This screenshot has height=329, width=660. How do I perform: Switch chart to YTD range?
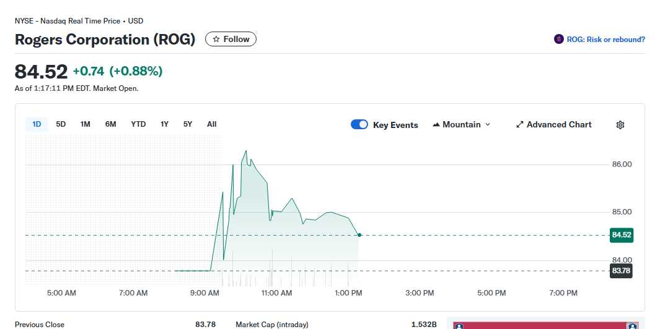[138, 124]
